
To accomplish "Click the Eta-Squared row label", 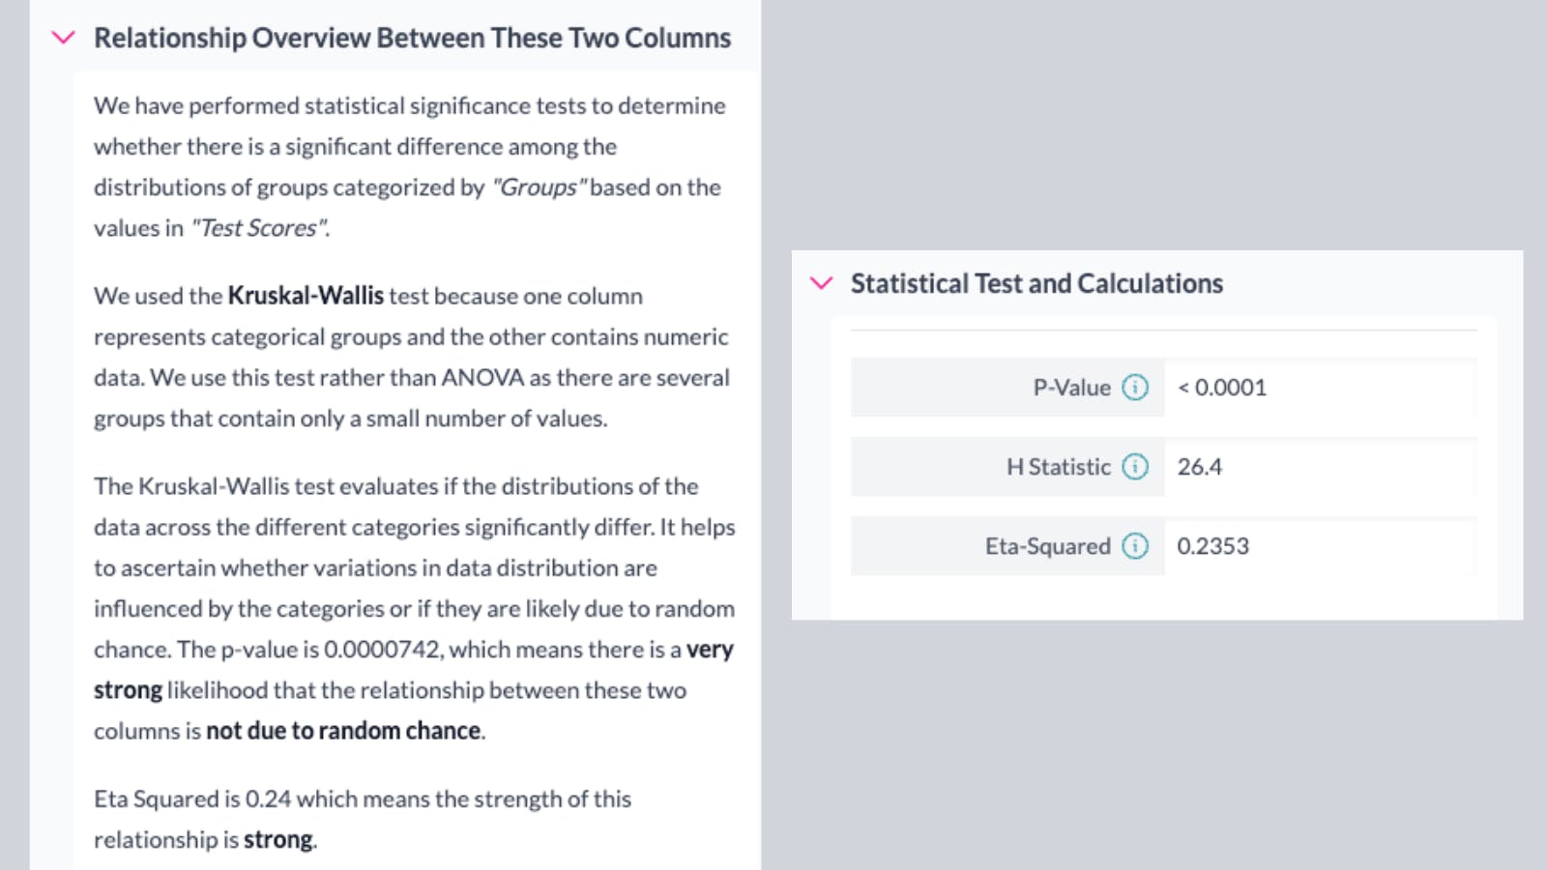I will (1047, 546).
